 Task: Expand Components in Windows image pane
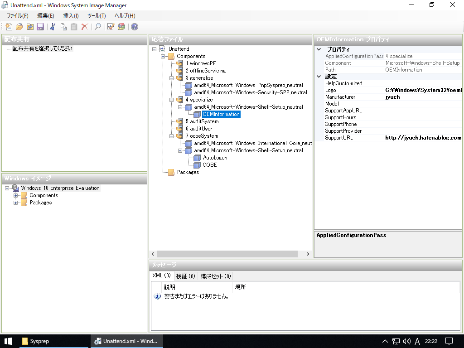coord(16,195)
